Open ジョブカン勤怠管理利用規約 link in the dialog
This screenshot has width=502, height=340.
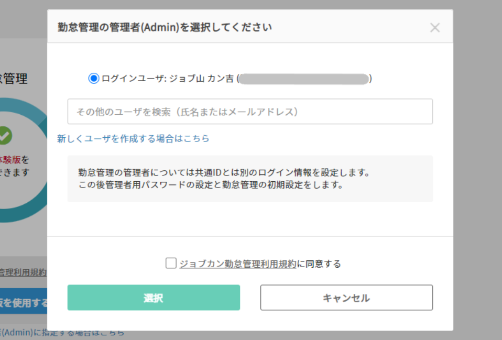click(x=237, y=264)
